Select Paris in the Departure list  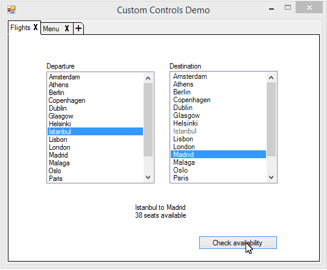pyautogui.click(x=95, y=179)
